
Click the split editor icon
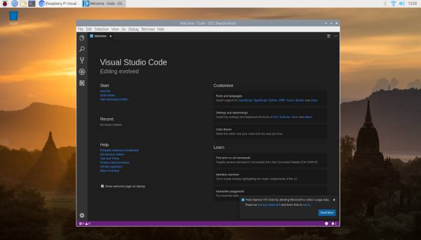pos(328,36)
